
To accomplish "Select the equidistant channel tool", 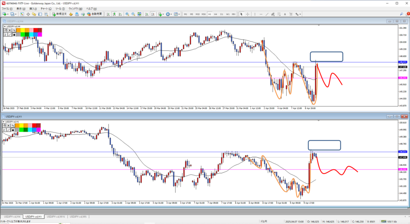I will [273, 14].
